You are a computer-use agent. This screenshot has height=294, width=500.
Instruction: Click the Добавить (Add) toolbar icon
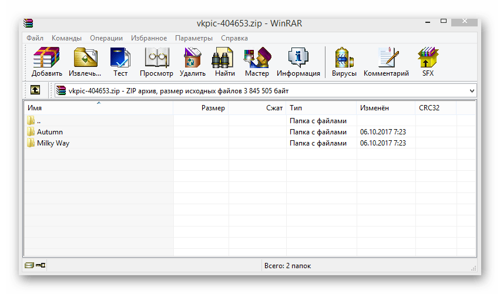(x=47, y=62)
